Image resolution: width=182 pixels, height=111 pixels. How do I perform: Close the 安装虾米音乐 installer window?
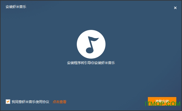pos(175,8)
